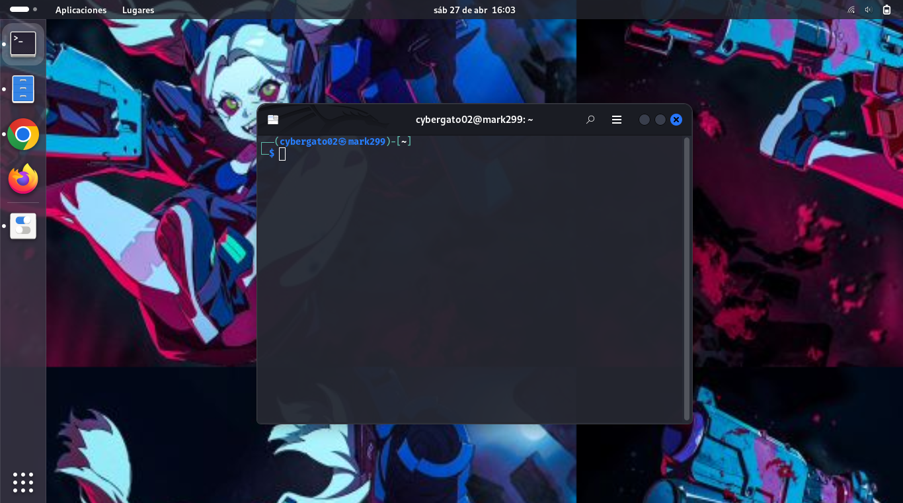Image resolution: width=903 pixels, height=503 pixels.
Task: Open the terminal hamburger menu
Action: coord(617,120)
